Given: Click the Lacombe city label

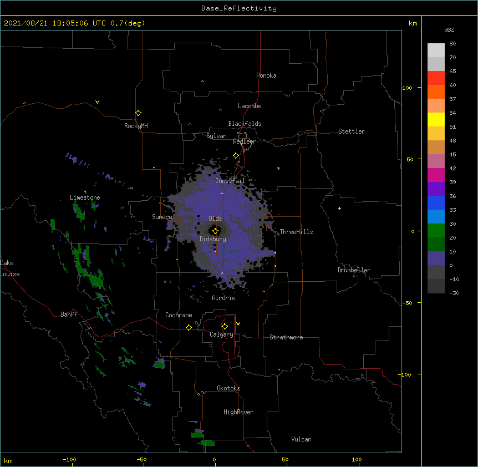Looking at the screenshot, I should [250, 106].
